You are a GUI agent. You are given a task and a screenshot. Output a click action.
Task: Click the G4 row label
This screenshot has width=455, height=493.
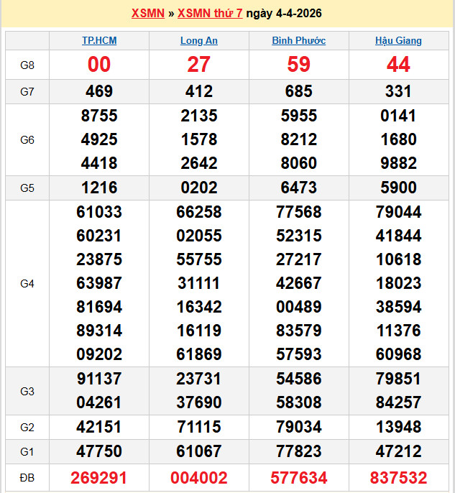pyautogui.click(x=27, y=284)
